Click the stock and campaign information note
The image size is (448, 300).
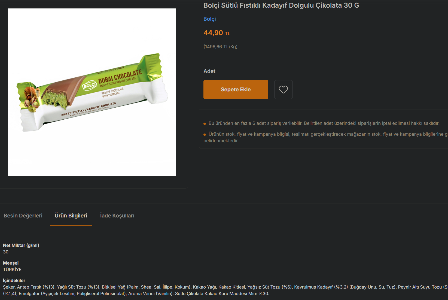(326, 137)
